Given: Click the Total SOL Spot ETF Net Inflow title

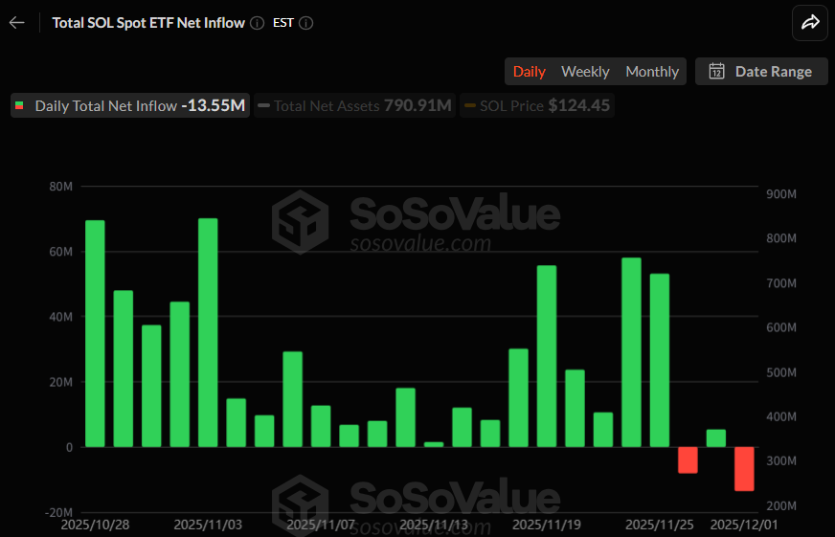Looking at the screenshot, I should click(148, 23).
